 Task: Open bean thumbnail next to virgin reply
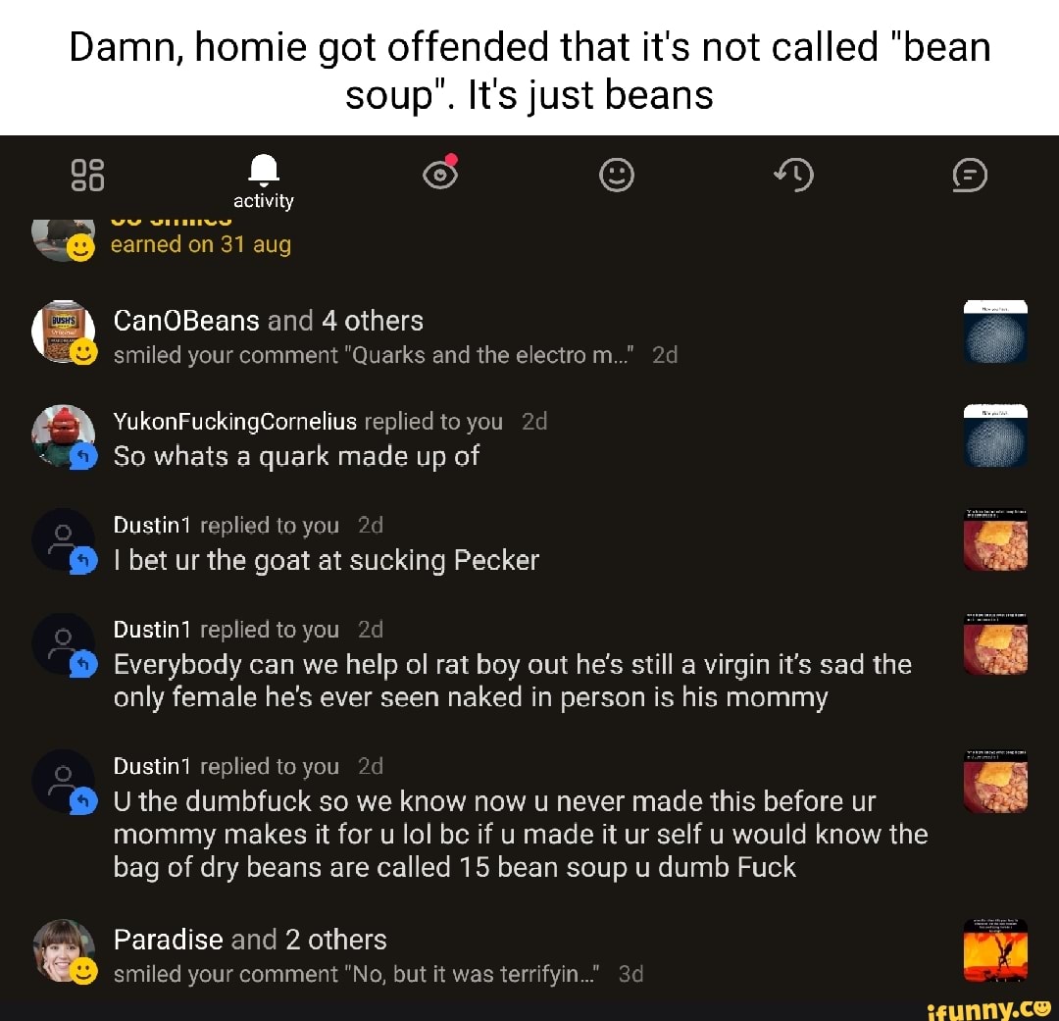(995, 642)
